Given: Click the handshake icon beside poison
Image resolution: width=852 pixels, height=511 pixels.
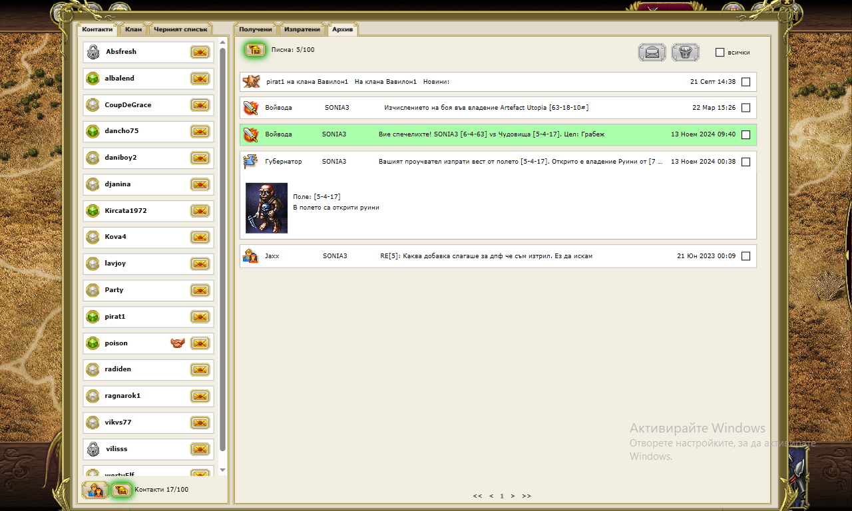Looking at the screenshot, I should 177,343.
